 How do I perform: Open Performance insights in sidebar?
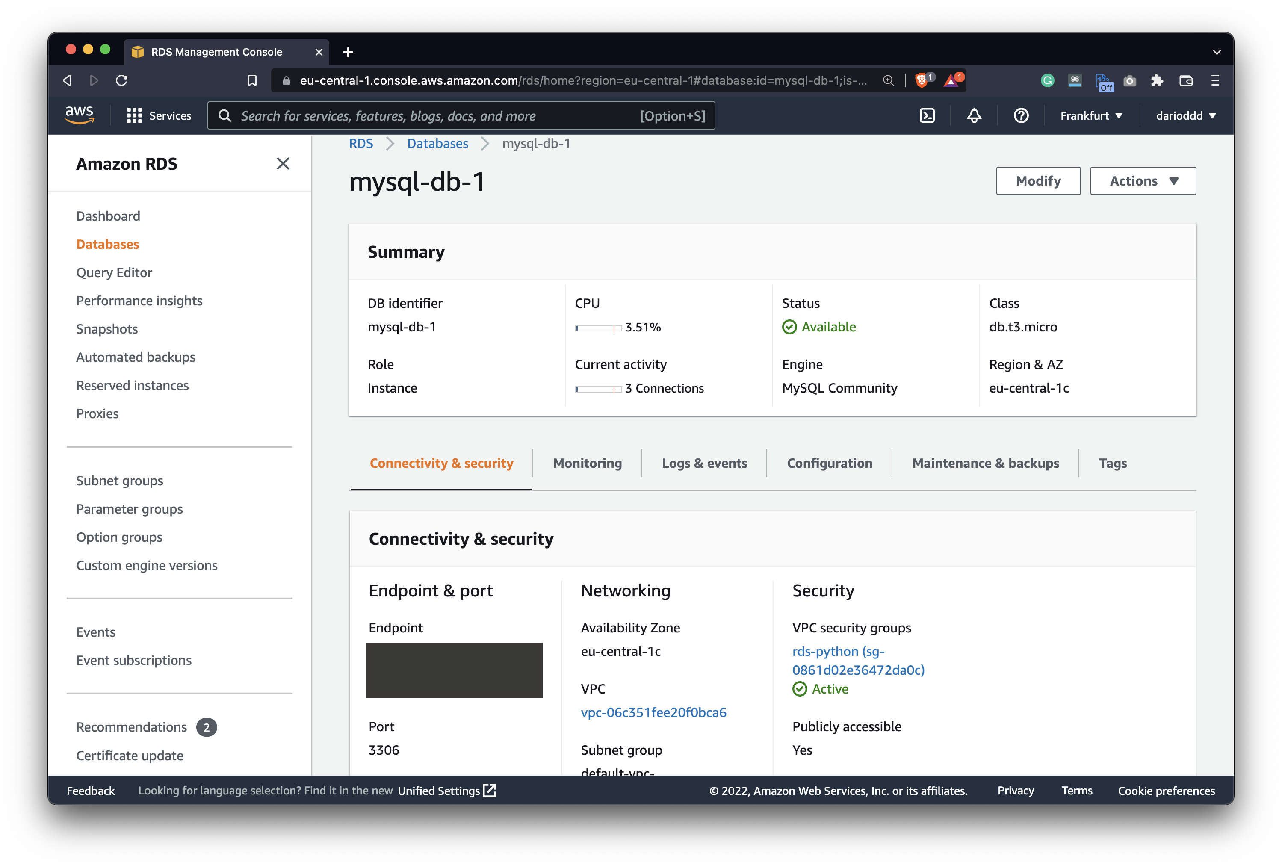tap(139, 301)
